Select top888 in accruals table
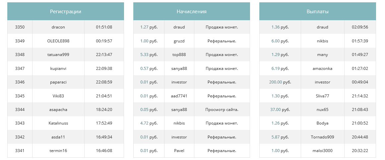Screen dimensions: 385x160 tap(179, 54)
